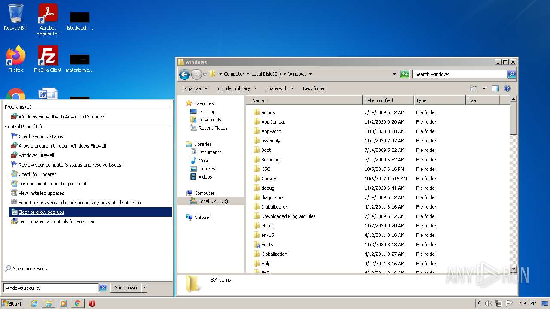Select the Music library
The height and width of the screenshot is (309, 550).
204,161
